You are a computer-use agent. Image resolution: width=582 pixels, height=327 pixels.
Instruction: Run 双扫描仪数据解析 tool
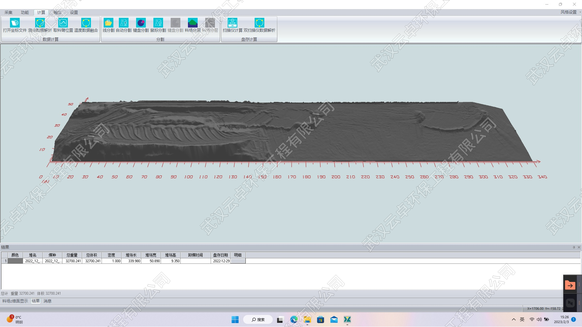[x=259, y=25]
